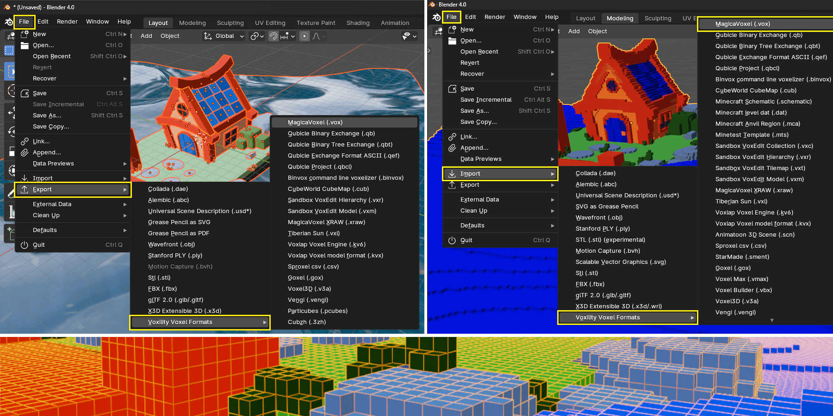Toggle proportional editing in left window header
Screen dimensions: 833x416
304,36
